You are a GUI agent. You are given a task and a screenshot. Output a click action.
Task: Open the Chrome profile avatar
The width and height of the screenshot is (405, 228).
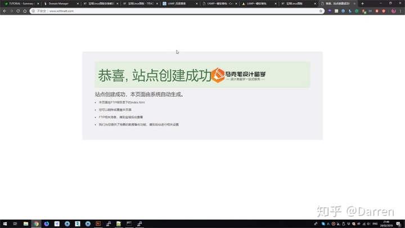click(394, 11)
